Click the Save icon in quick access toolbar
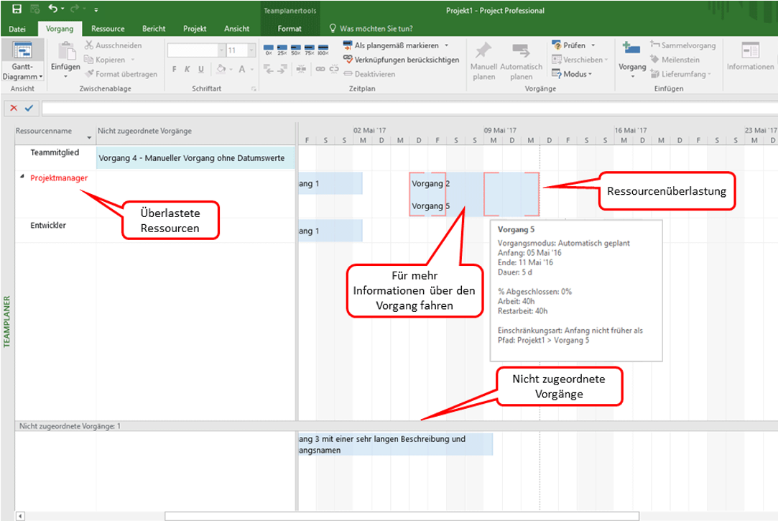Image resolution: width=778 pixels, height=521 pixels. (x=17, y=10)
